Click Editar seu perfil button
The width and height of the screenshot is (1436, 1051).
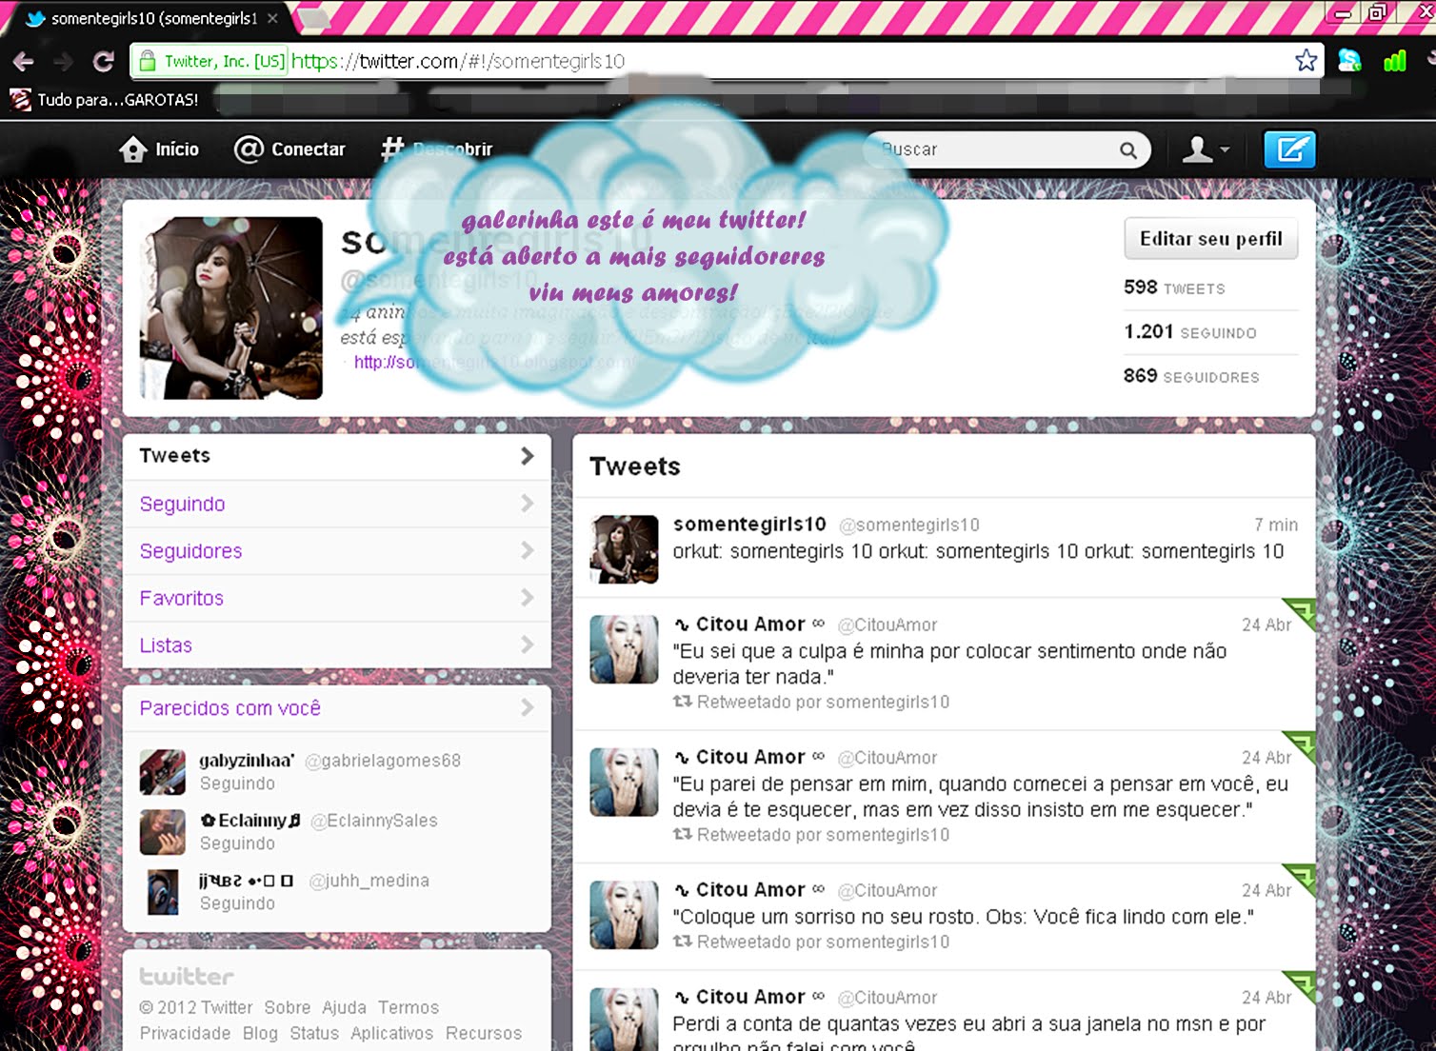[x=1210, y=239]
